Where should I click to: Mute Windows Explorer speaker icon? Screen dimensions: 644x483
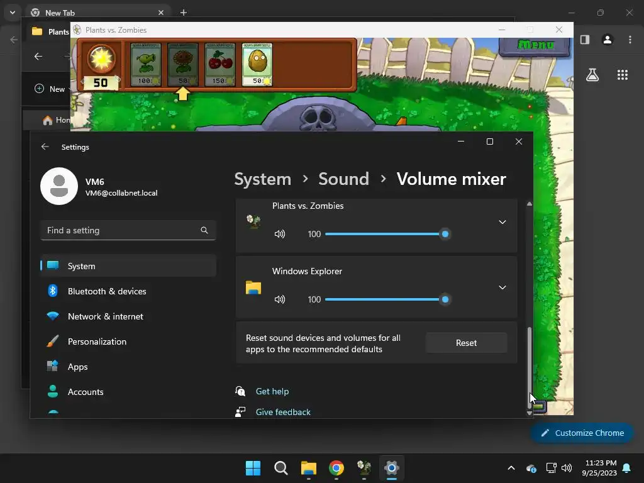coord(280,299)
